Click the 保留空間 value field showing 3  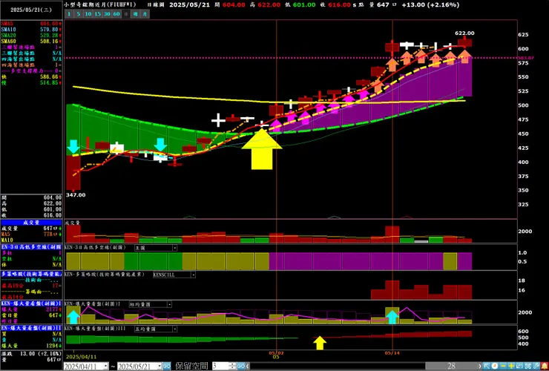tap(219, 367)
